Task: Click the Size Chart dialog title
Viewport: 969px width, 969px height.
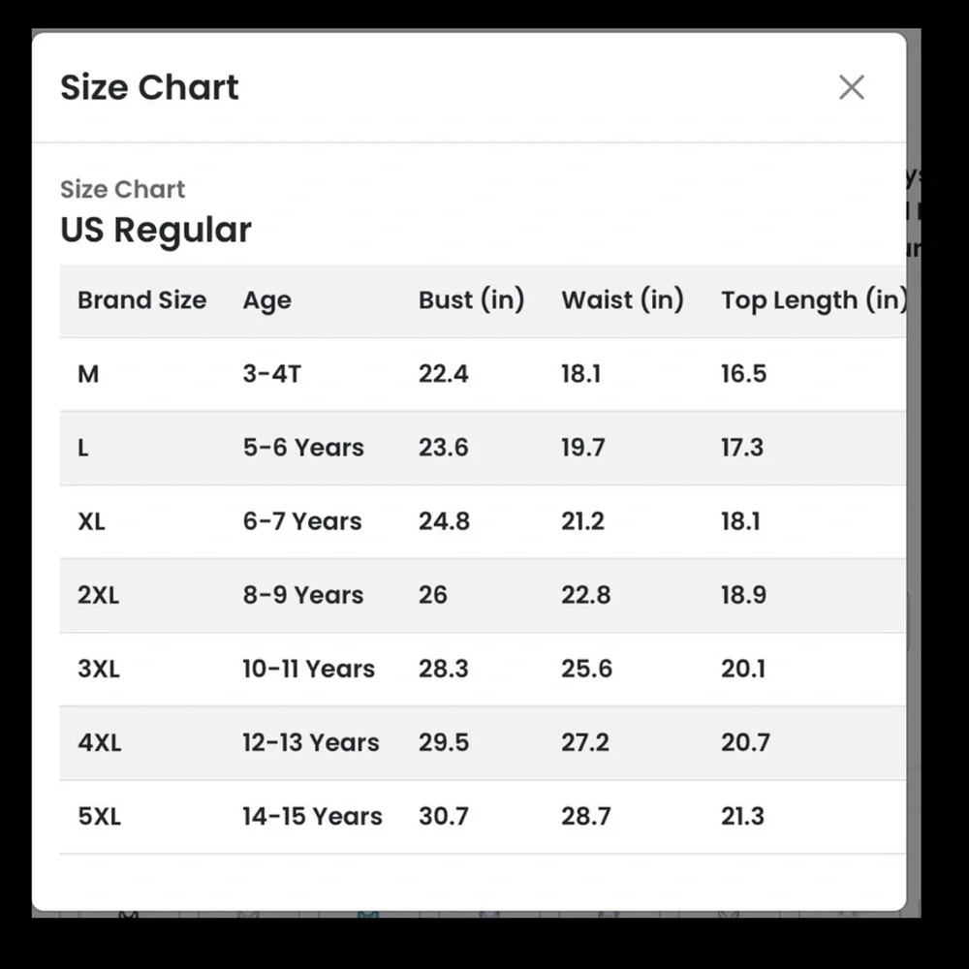Action: tap(149, 87)
